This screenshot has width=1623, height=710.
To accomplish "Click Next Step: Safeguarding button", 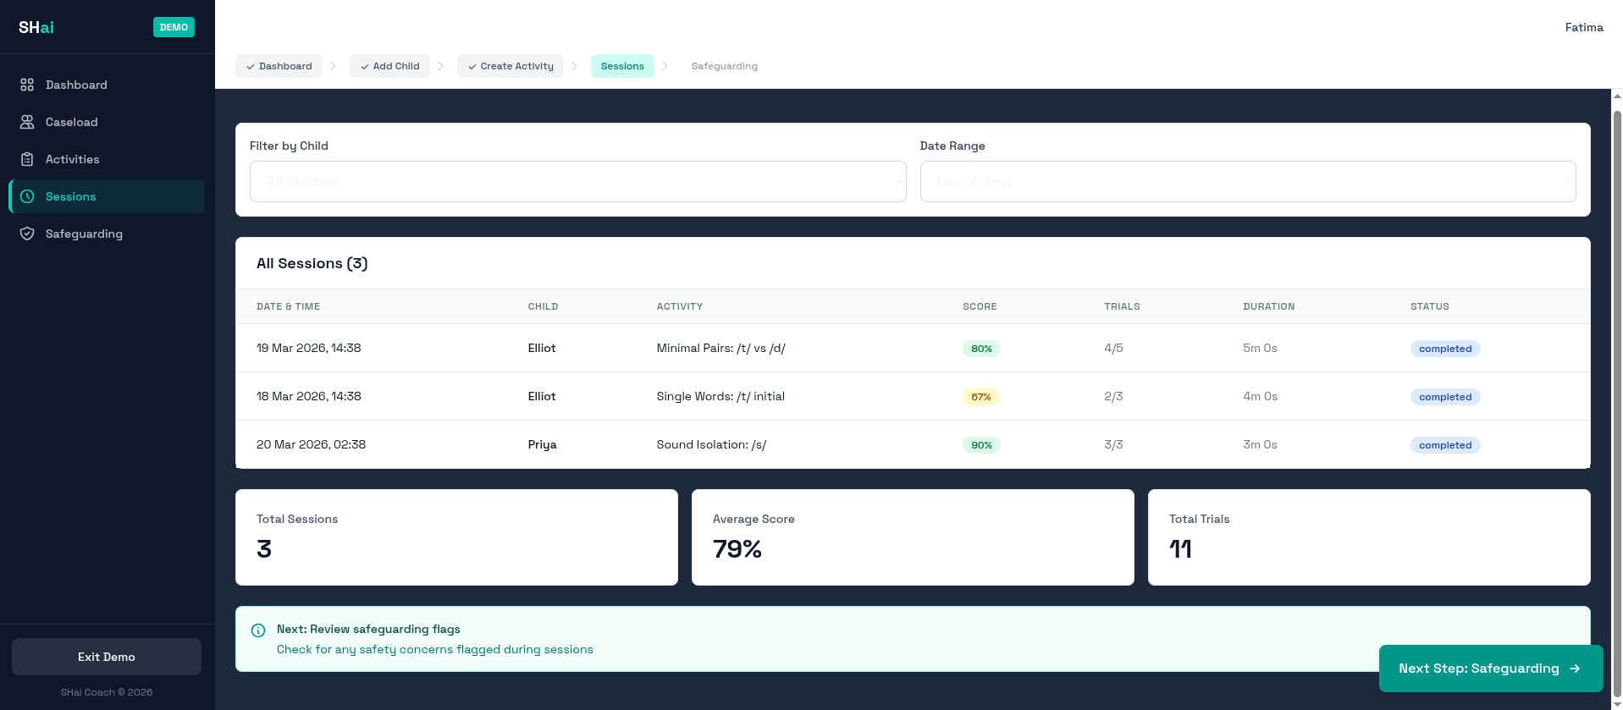I will click(x=1490, y=669).
